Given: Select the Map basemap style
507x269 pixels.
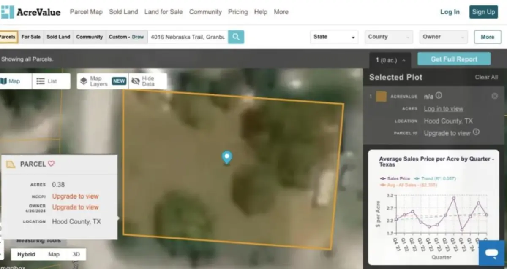Looking at the screenshot, I should click(54, 254).
